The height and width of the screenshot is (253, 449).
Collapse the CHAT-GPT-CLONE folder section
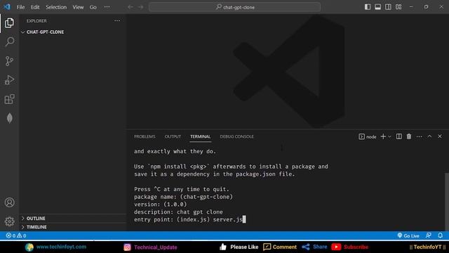(73, 32)
